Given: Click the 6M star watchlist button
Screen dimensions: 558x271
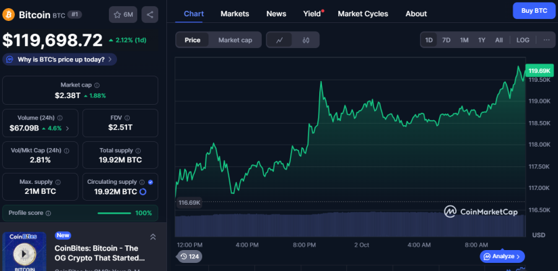Looking at the screenshot, I should tap(123, 14).
